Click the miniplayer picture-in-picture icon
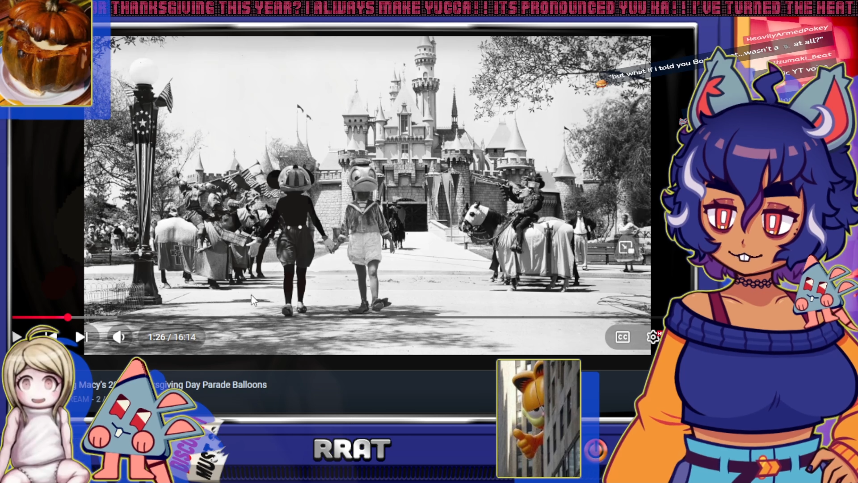This screenshot has height=483, width=858. (626, 247)
